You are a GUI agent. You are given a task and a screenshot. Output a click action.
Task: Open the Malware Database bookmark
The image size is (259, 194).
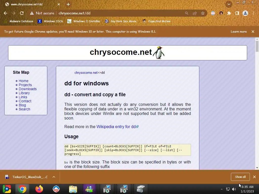pos(19,21)
